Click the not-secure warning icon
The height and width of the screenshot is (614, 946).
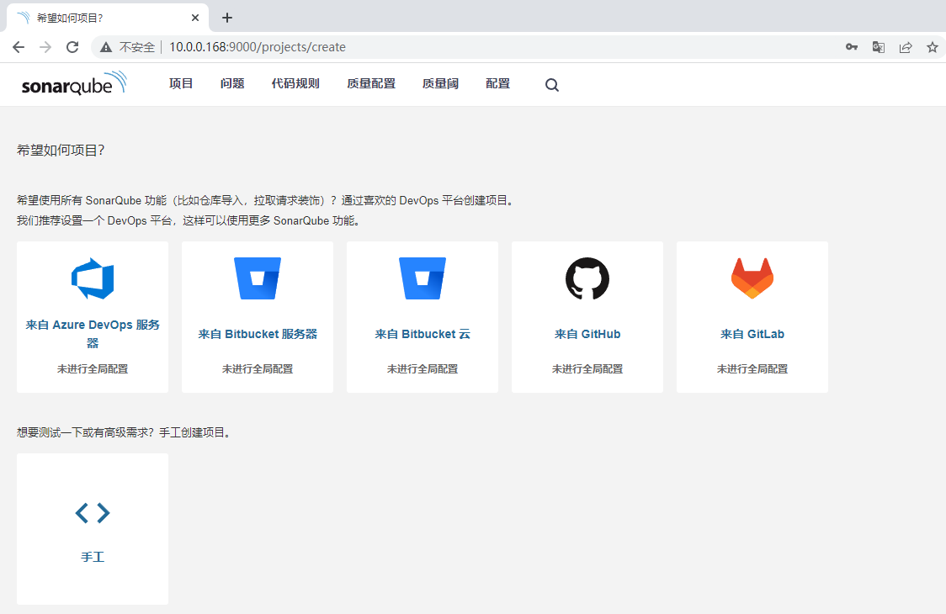pos(106,47)
